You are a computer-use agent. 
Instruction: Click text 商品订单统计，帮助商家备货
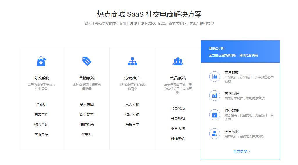pyautogui.click(x=245, y=98)
